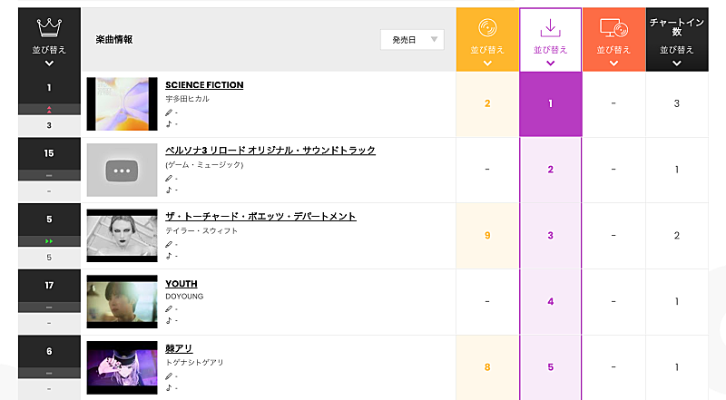The image size is (726, 400).
Task: Click the pencil icon under テイラー・スウィフト
Action: pyautogui.click(x=169, y=245)
